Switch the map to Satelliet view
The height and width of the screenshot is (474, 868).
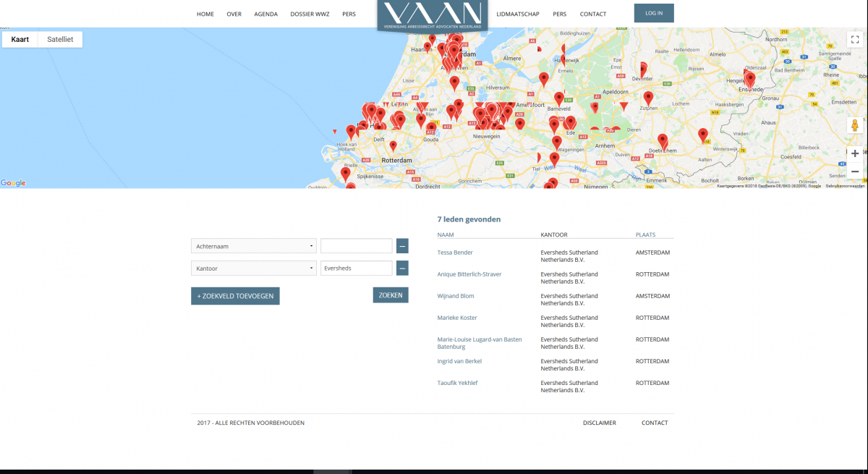tap(59, 38)
